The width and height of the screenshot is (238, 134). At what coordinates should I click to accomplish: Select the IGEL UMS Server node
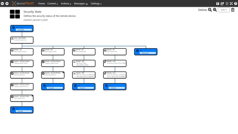pyautogui.click(x=84, y=63)
